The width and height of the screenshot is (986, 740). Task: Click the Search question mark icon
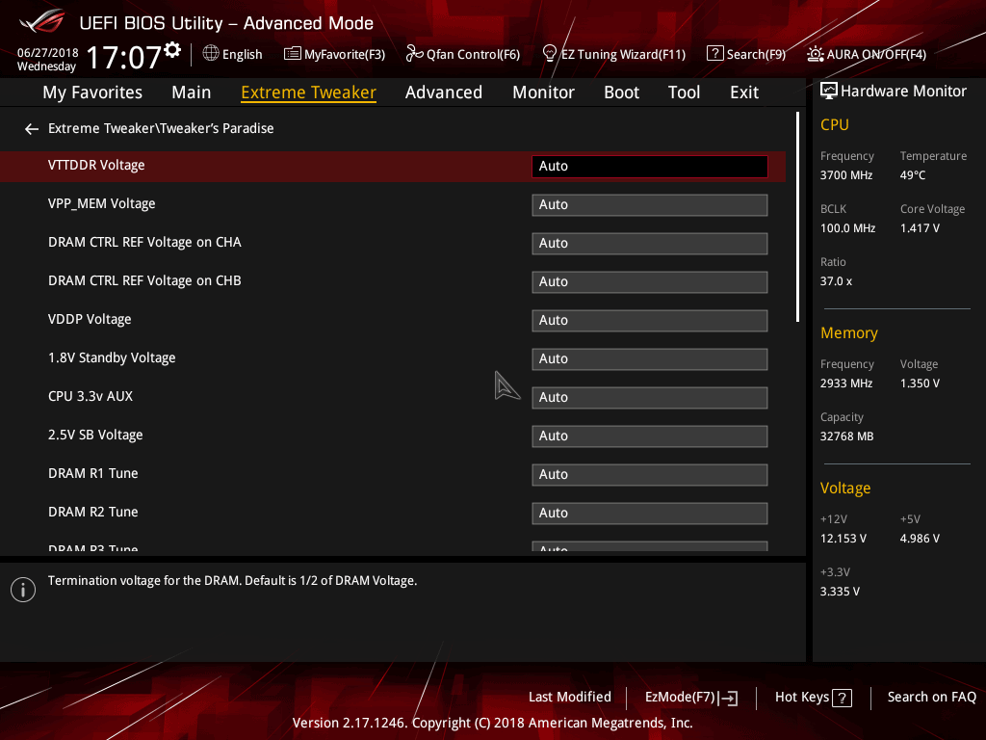(x=714, y=54)
